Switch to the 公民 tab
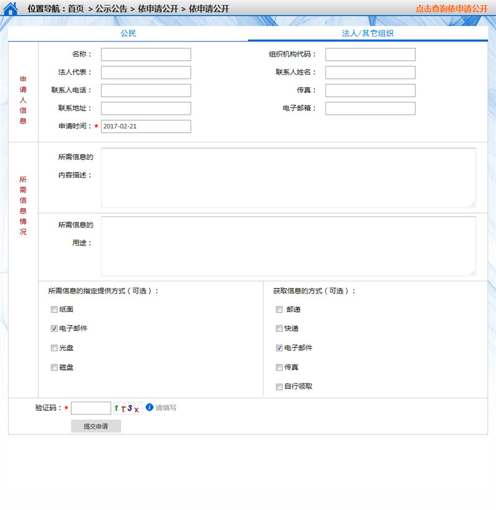Screen dimensions: 496x510 tap(128, 33)
